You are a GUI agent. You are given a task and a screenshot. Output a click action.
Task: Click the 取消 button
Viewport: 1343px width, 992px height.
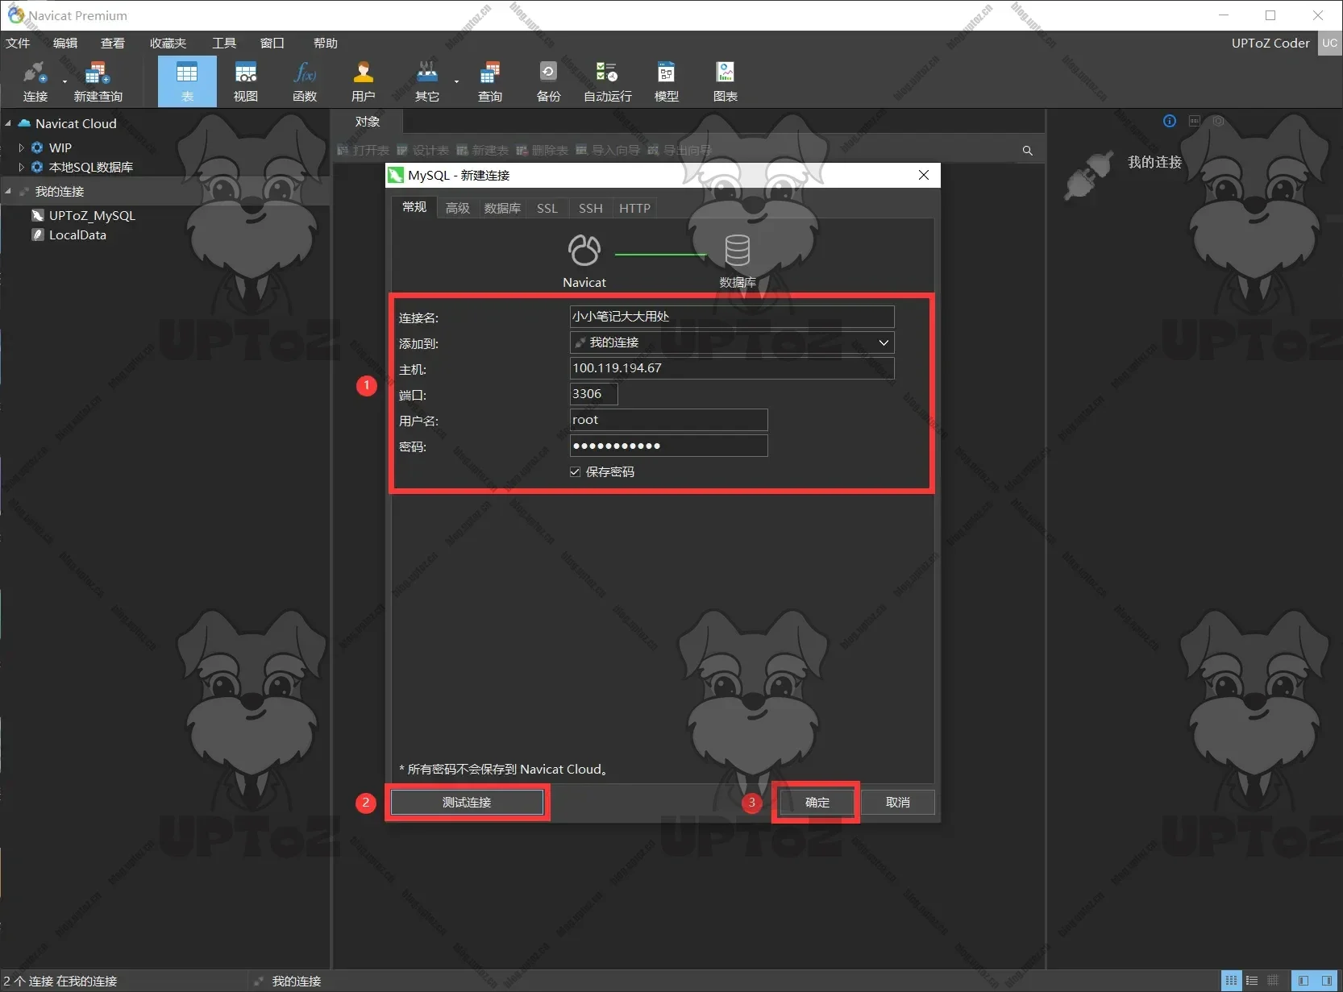897,803
